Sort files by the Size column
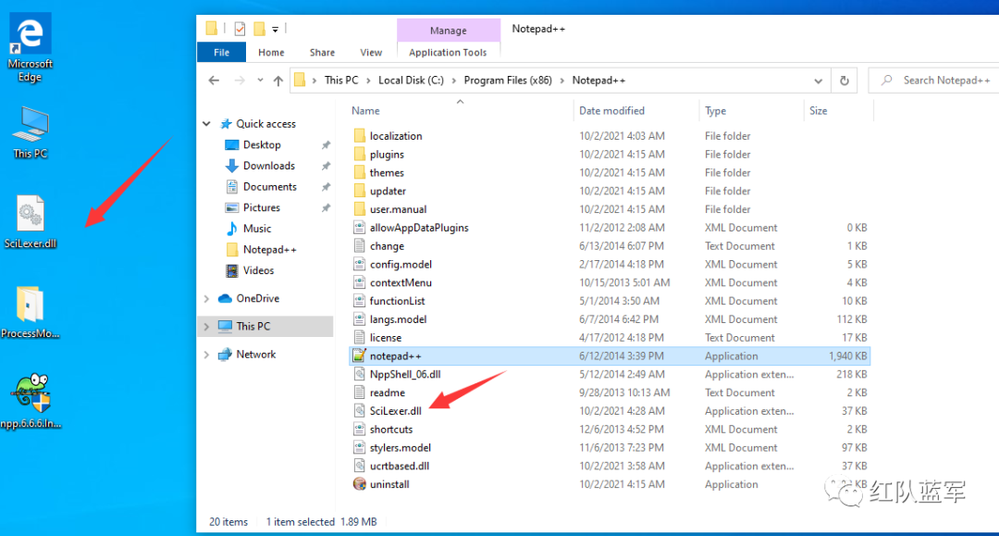Image resolution: width=999 pixels, height=536 pixels. click(x=818, y=110)
